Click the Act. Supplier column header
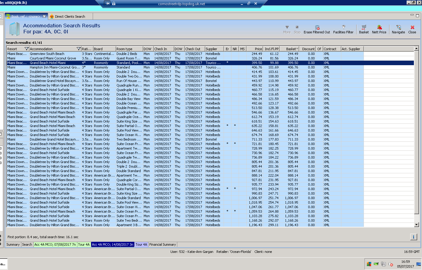 tap(352, 49)
